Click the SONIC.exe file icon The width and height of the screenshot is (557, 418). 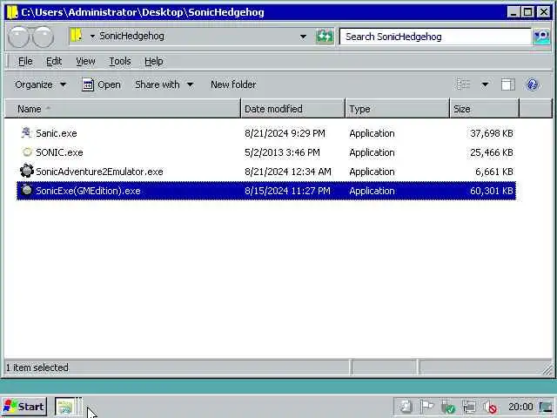coord(27,152)
